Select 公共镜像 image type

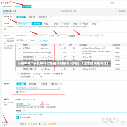21,84
